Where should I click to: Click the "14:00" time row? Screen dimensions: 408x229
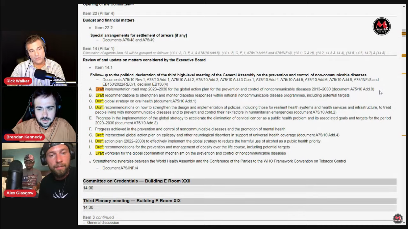240,188
